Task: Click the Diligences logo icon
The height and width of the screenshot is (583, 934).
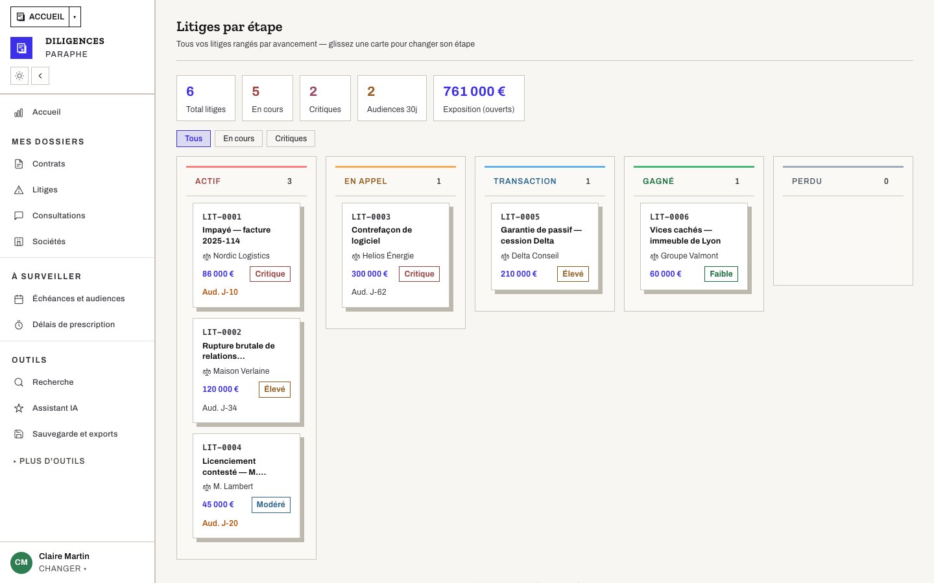Action: point(21,48)
